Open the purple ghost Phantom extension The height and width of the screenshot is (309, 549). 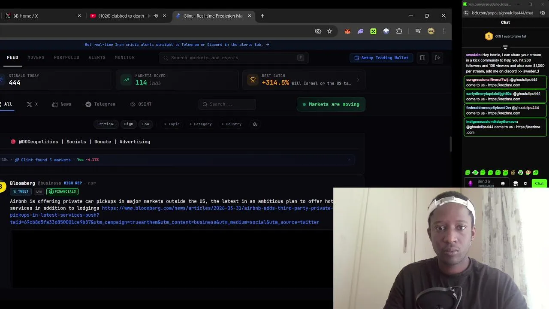point(360,31)
